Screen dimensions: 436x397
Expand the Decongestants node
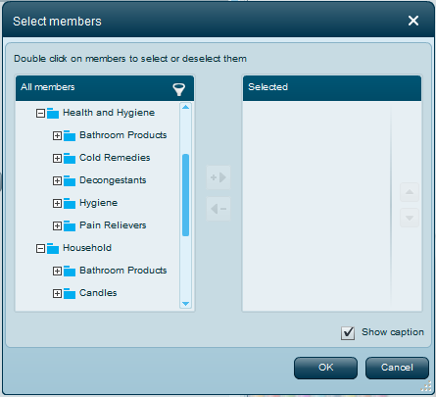click(57, 181)
